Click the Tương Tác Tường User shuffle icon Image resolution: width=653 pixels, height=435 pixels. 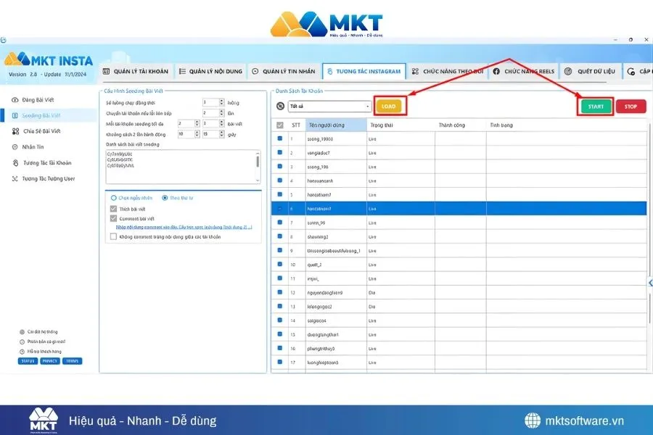coord(16,178)
